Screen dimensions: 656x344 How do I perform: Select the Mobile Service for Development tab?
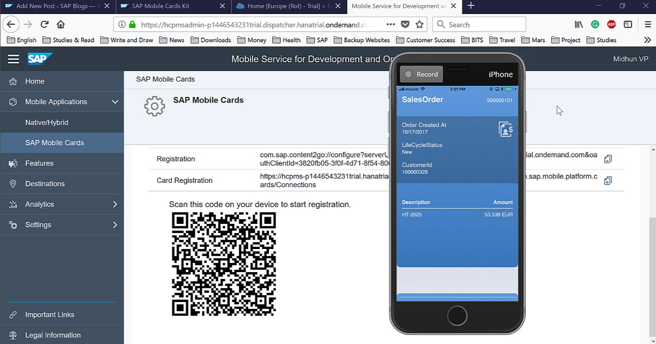point(405,6)
